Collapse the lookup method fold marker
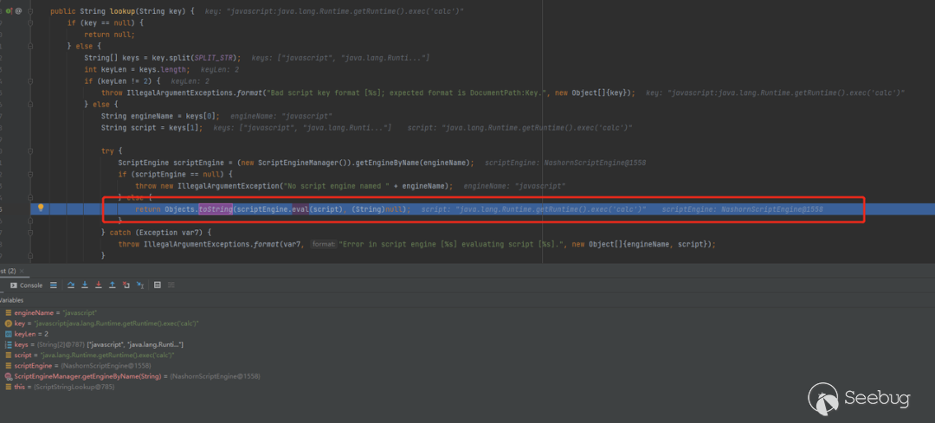 click(x=30, y=11)
